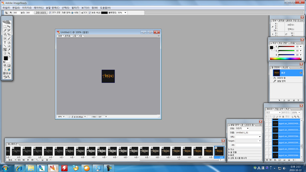Click Edit in Photoshop jump icon
Image resolution: width=306 pixels, height=172 pixels.
pos(7,77)
